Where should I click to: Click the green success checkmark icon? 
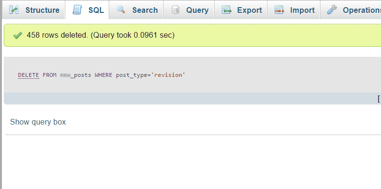pos(18,35)
